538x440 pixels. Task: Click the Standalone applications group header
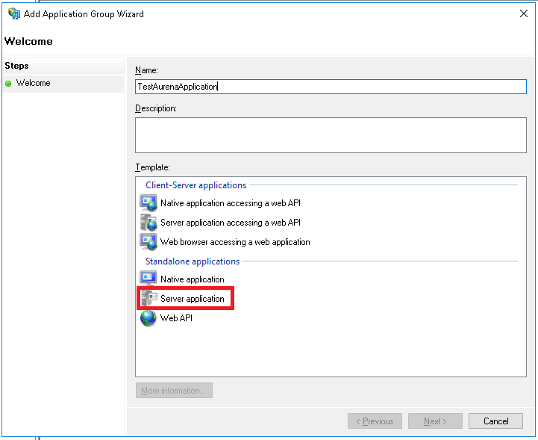tap(193, 261)
